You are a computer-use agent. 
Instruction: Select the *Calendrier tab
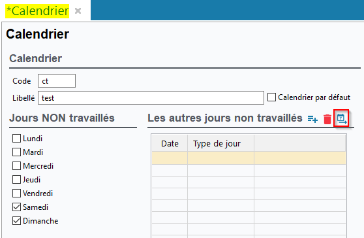point(37,11)
